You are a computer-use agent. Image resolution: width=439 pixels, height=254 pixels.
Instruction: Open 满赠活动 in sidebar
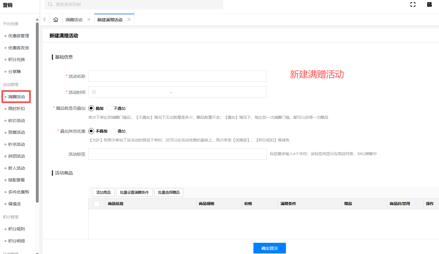tap(17, 97)
